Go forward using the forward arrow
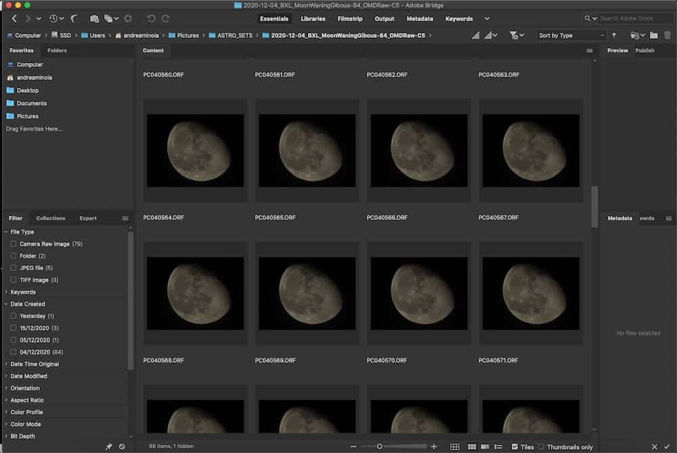Image resolution: width=677 pixels, height=453 pixels. tap(27, 18)
